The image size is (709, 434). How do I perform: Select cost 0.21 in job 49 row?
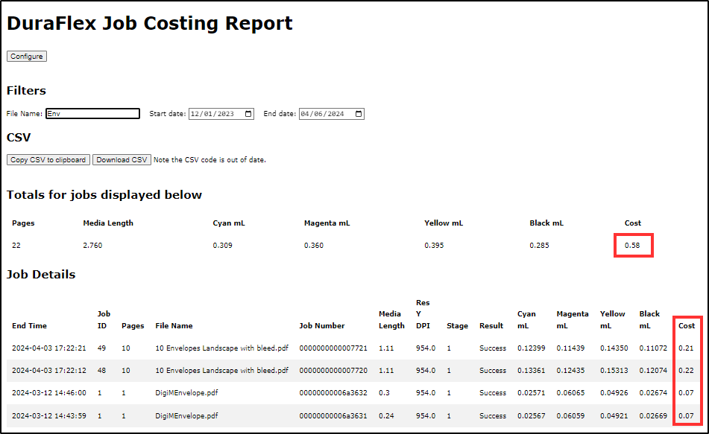[x=686, y=348]
